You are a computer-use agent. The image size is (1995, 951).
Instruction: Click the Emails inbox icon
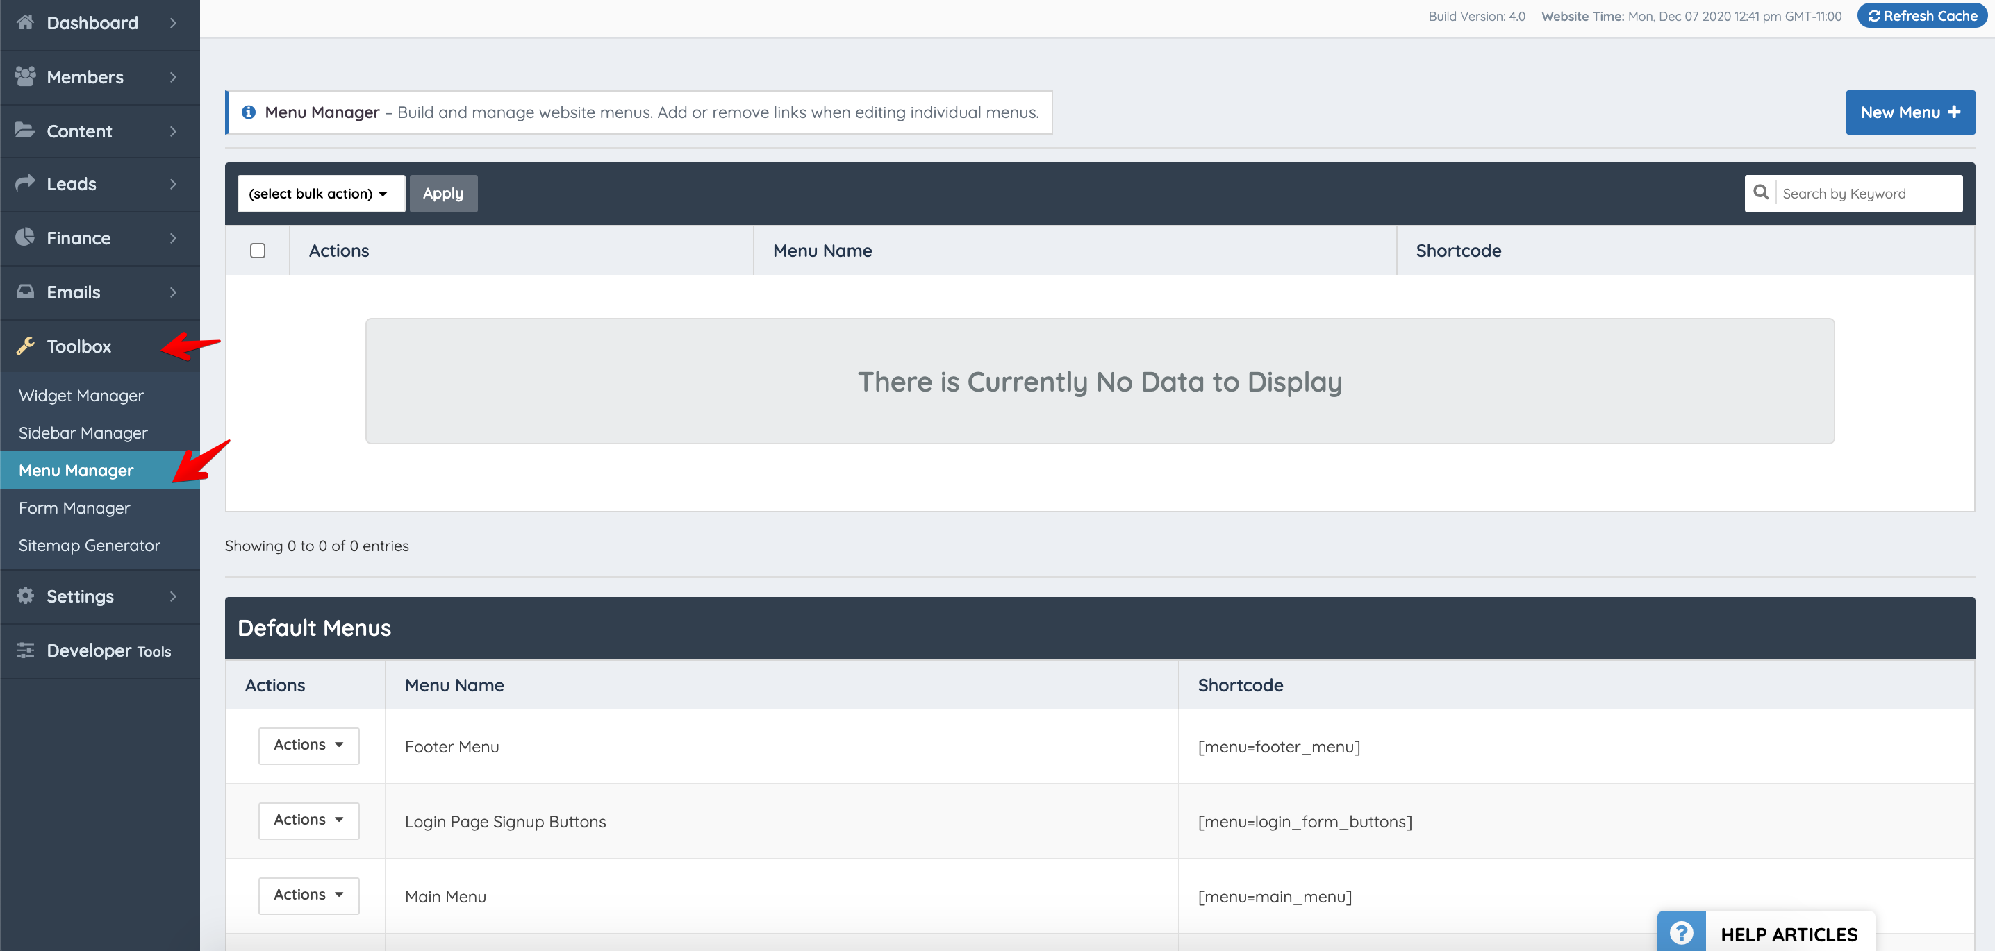point(25,292)
